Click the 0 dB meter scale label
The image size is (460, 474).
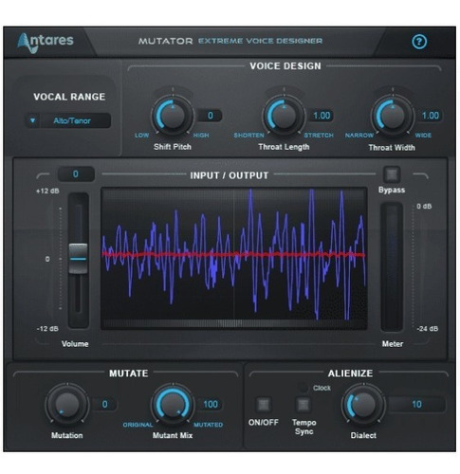point(424,207)
